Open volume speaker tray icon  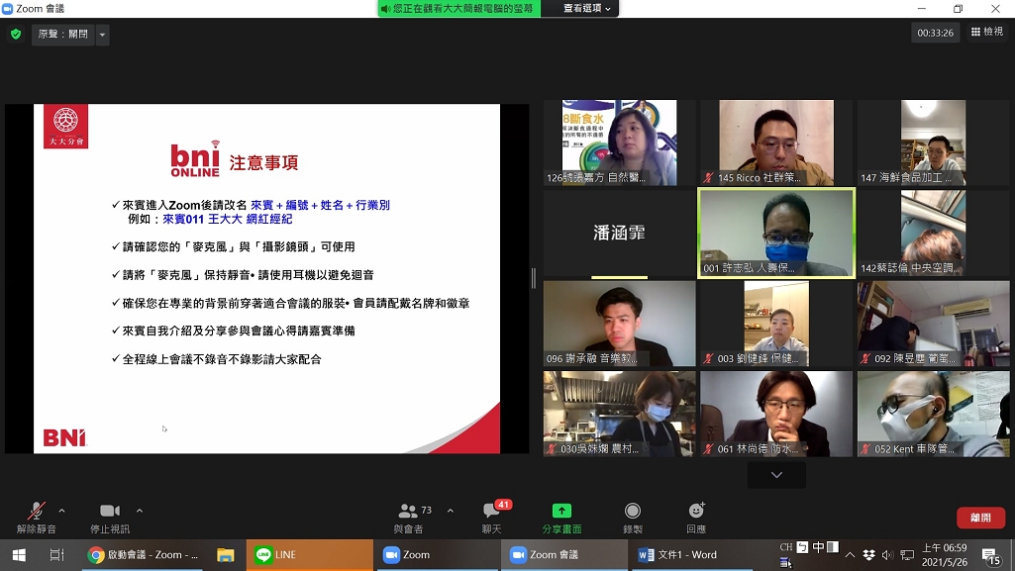point(887,555)
